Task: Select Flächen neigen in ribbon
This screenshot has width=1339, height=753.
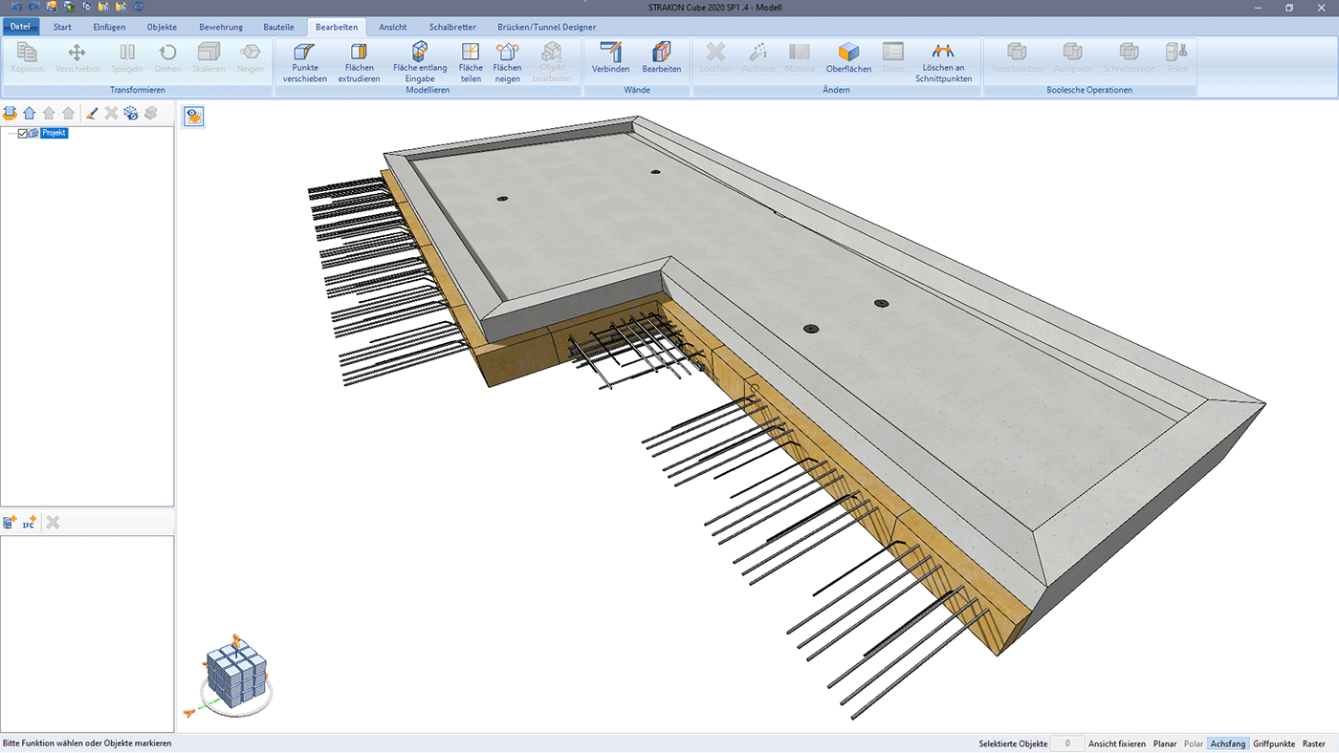Action: click(507, 62)
